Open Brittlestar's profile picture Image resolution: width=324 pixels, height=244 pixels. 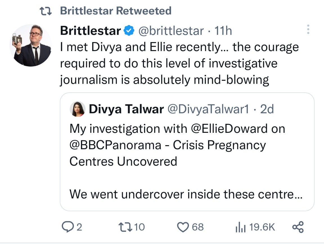pyautogui.click(x=30, y=45)
